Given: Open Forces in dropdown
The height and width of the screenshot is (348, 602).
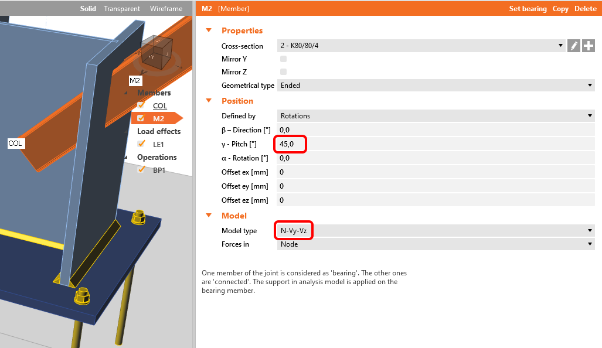Looking at the screenshot, I should tap(436, 244).
